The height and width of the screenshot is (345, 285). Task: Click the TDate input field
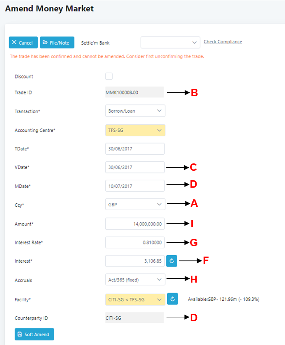click(x=135, y=149)
